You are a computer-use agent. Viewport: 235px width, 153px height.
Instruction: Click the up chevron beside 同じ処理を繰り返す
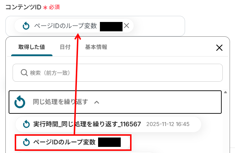97,102
